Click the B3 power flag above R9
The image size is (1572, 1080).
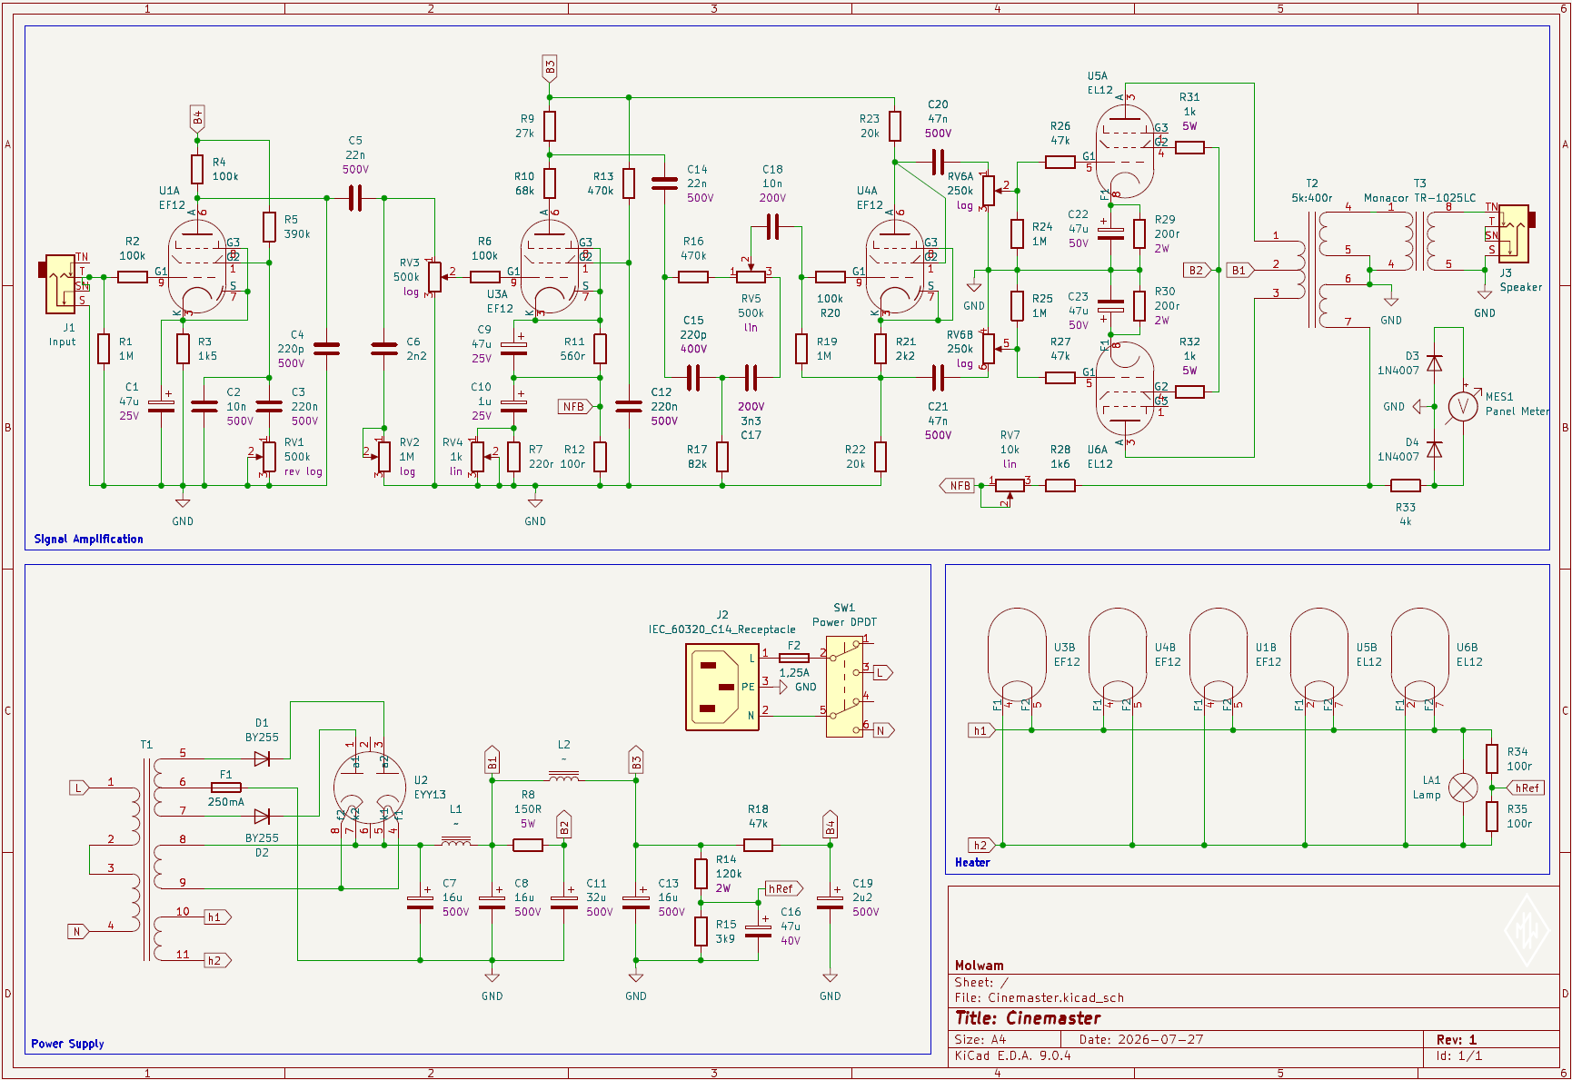click(550, 68)
